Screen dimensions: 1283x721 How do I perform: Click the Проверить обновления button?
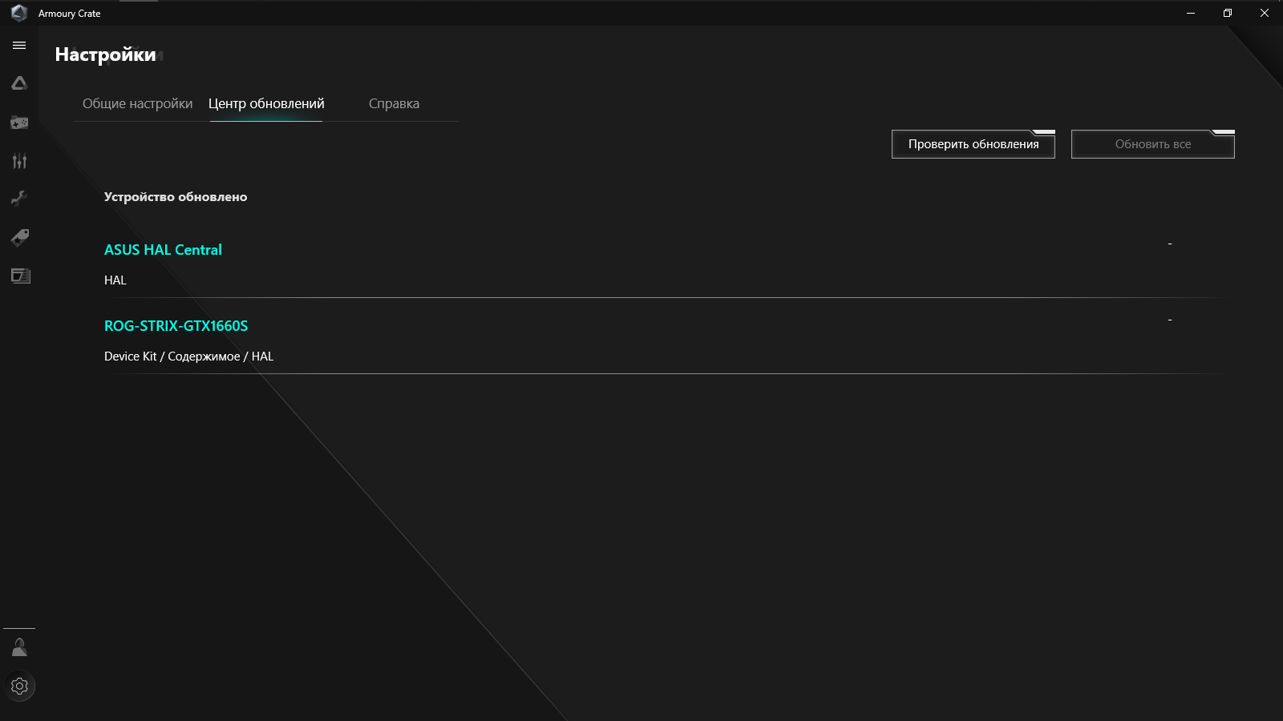973,144
